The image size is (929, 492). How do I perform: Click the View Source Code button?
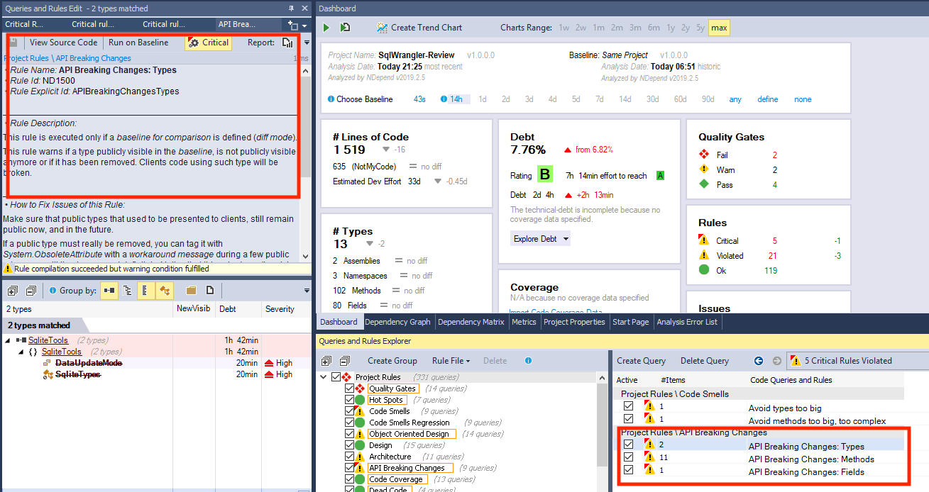click(x=63, y=43)
